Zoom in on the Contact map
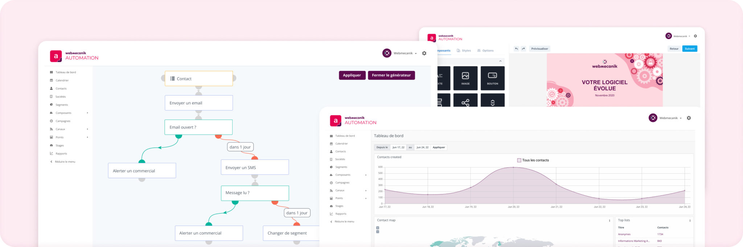743x247 pixels. [x=378, y=228]
